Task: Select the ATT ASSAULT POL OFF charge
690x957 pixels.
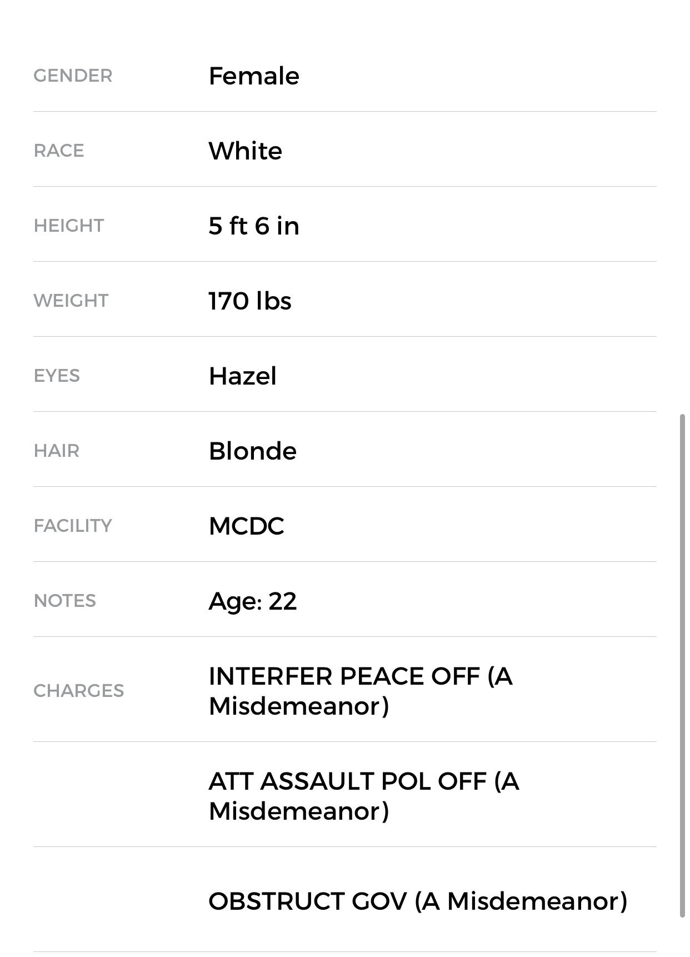Action: [363, 796]
